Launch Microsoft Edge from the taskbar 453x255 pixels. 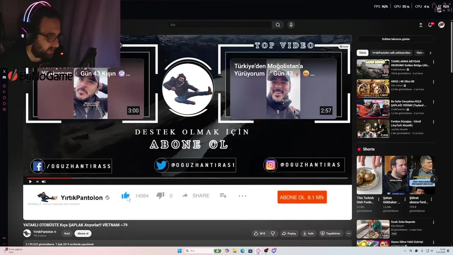pyautogui.click(x=242, y=251)
